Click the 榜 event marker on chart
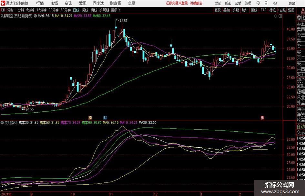This screenshot has width=305, height=196. (x=90, y=117)
